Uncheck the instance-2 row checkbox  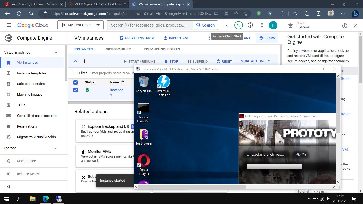click(75, 90)
